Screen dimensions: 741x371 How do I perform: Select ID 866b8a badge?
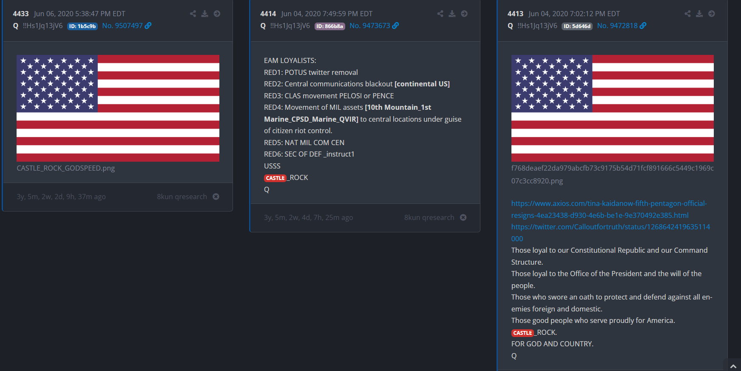[x=330, y=26]
